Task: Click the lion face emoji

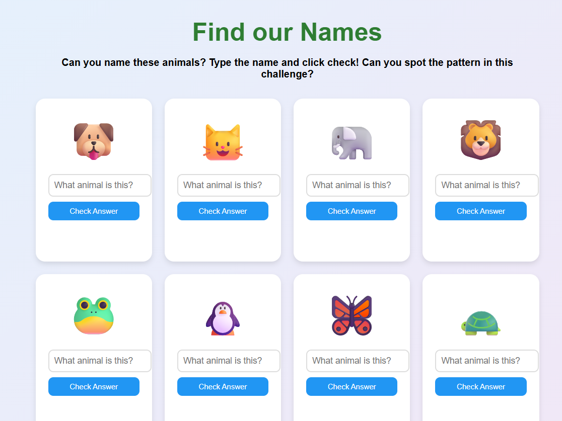Action: pos(480,140)
